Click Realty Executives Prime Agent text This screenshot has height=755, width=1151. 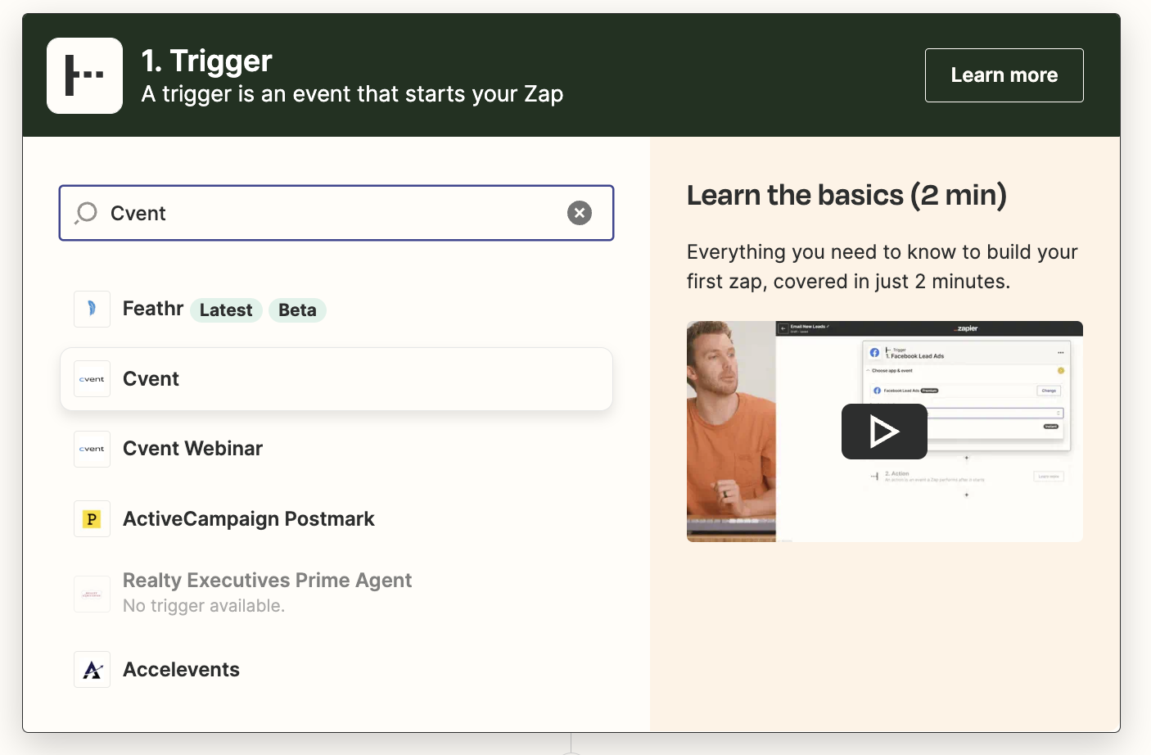click(267, 581)
